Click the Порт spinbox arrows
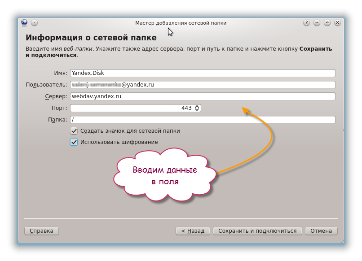 (197, 108)
